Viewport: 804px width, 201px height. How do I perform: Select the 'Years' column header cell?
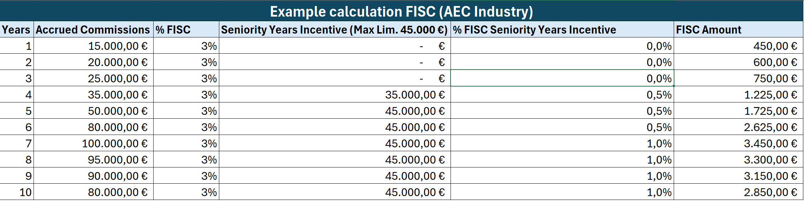16,30
